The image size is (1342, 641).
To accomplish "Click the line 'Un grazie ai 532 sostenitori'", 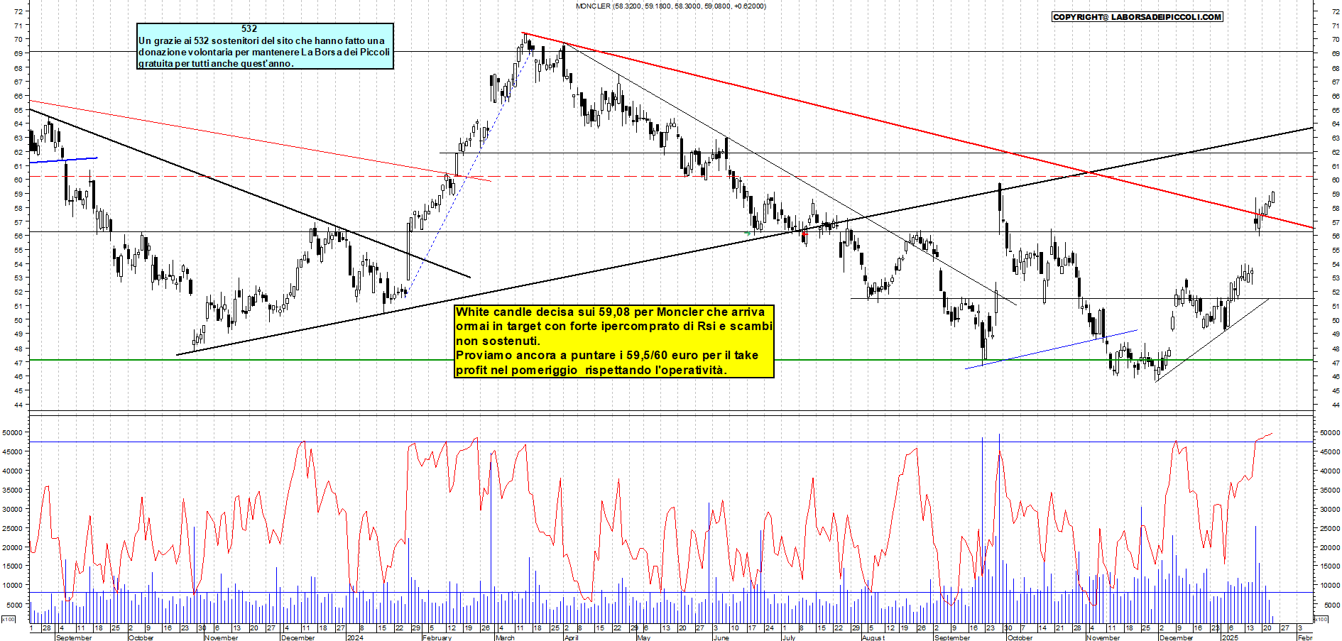I will point(261,40).
